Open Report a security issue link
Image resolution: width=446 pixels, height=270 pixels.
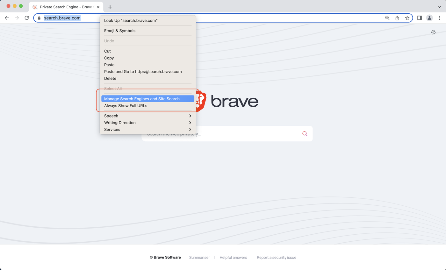pyautogui.click(x=277, y=258)
